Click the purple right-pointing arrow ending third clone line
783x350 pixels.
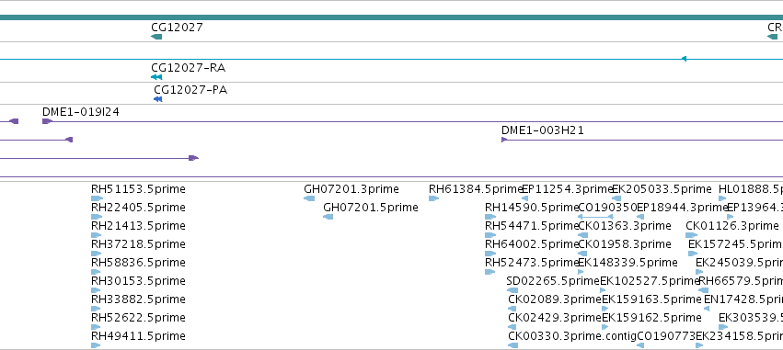(x=194, y=158)
